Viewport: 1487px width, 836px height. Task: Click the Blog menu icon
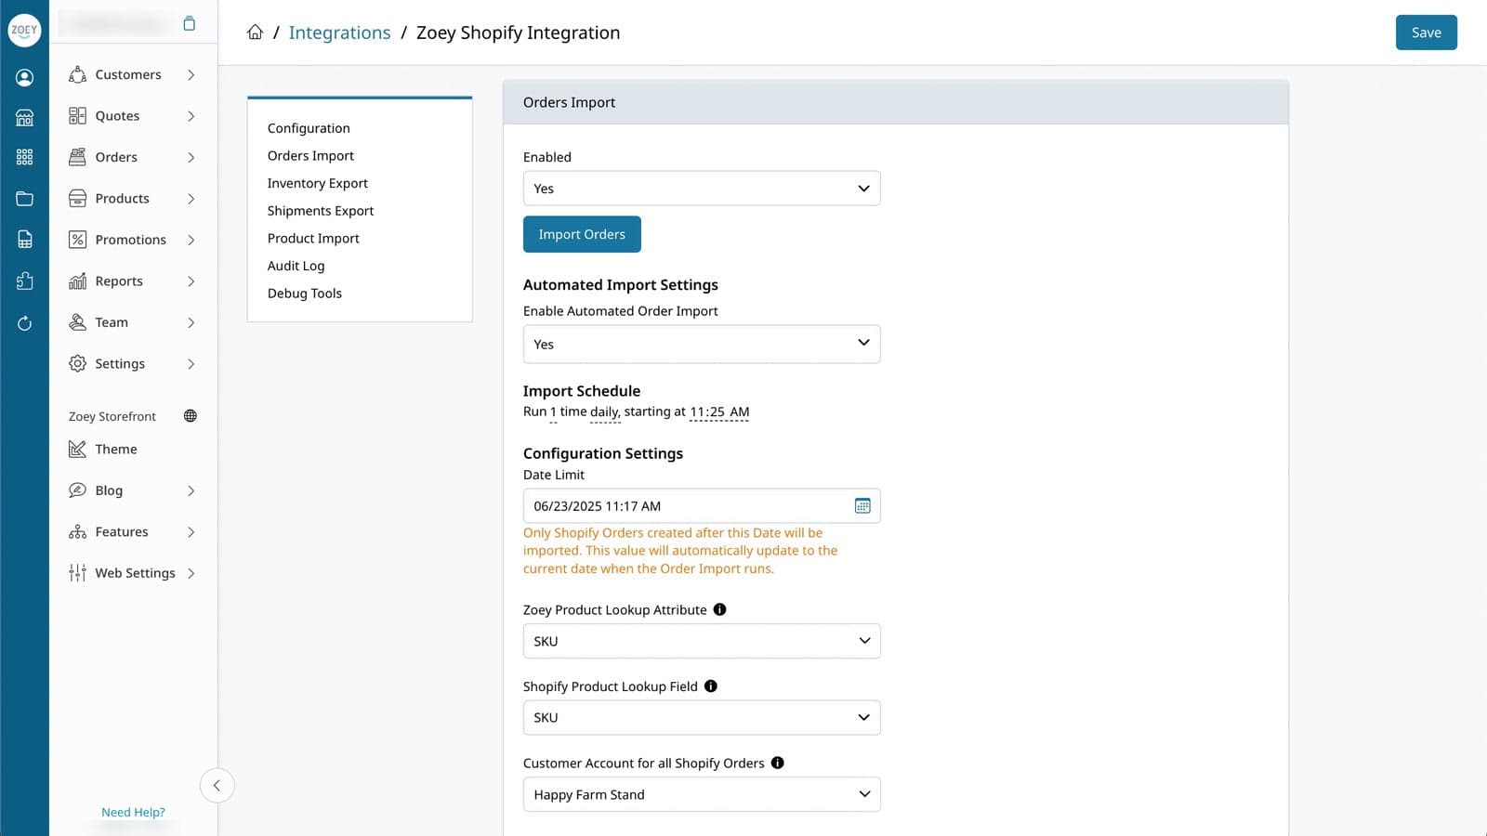tap(77, 490)
